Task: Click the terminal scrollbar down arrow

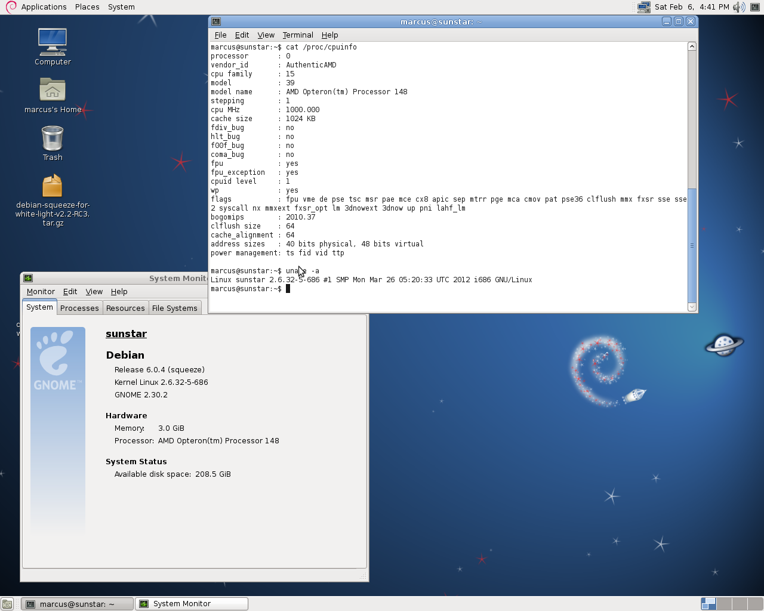Action: [692, 307]
